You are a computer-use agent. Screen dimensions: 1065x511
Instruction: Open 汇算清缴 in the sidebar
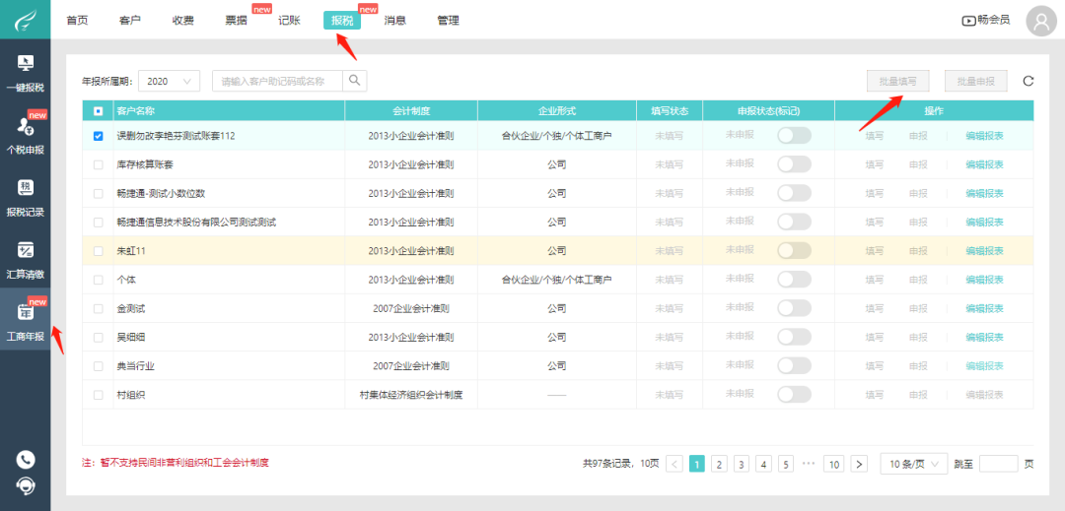coord(25,260)
